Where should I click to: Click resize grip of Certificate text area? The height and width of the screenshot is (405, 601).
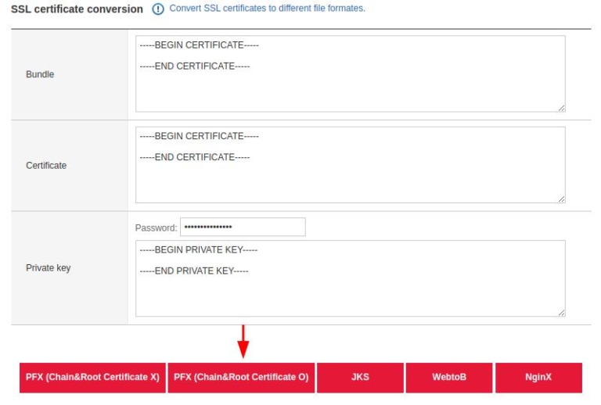click(x=561, y=199)
